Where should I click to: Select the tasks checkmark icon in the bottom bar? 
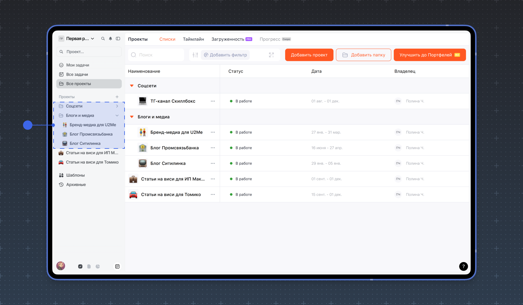point(80,266)
